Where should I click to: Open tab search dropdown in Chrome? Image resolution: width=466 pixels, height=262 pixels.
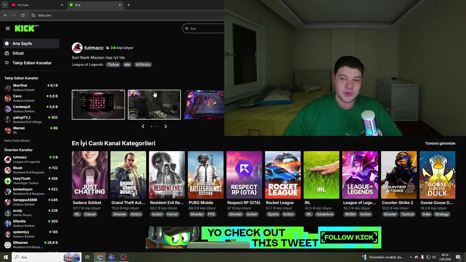pyautogui.click(x=5, y=5)
